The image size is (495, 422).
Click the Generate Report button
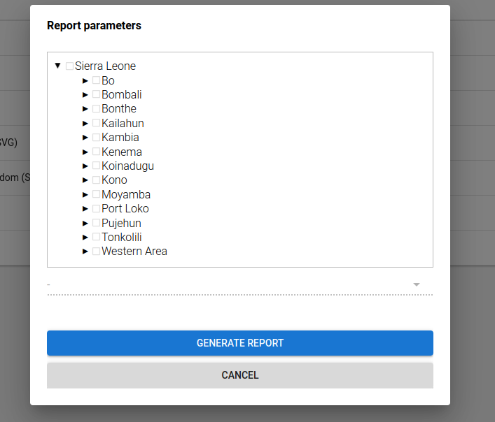click(240, 343)
